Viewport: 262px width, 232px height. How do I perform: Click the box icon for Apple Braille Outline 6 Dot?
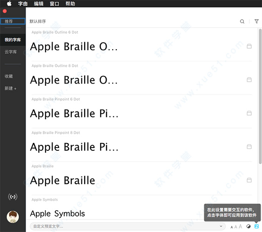(x=249, y=46)
